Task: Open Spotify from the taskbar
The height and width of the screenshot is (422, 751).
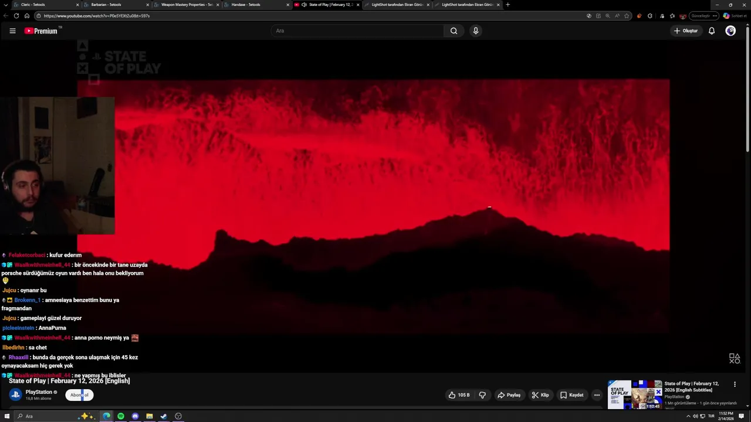Action: point(121,416)
